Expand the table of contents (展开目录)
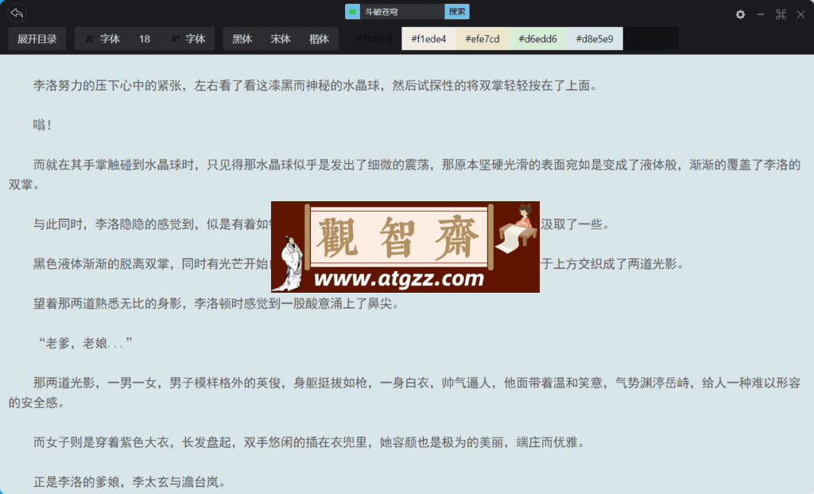The image size is (814, 494). click(37, 39)
